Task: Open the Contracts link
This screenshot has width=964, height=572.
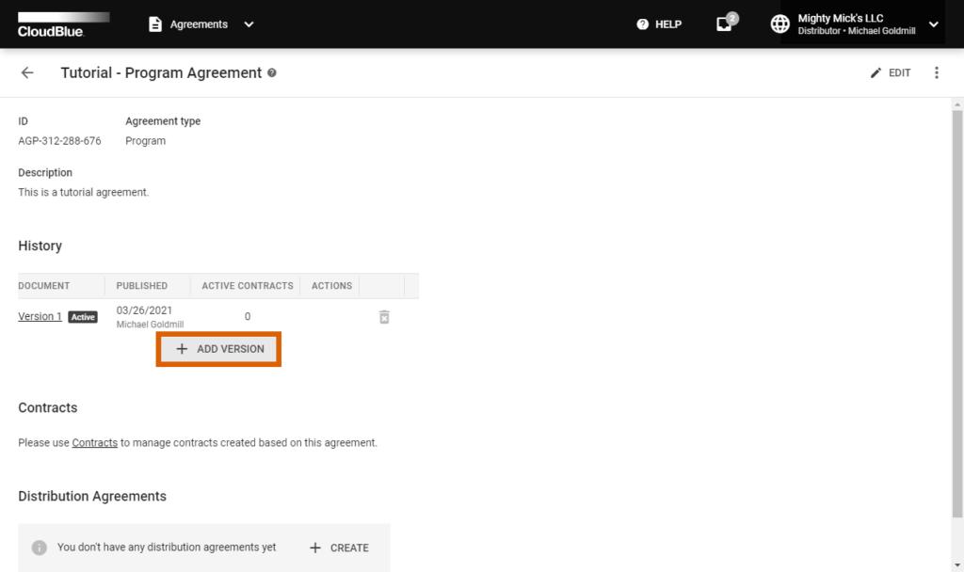Action: (x=94, y=442)
